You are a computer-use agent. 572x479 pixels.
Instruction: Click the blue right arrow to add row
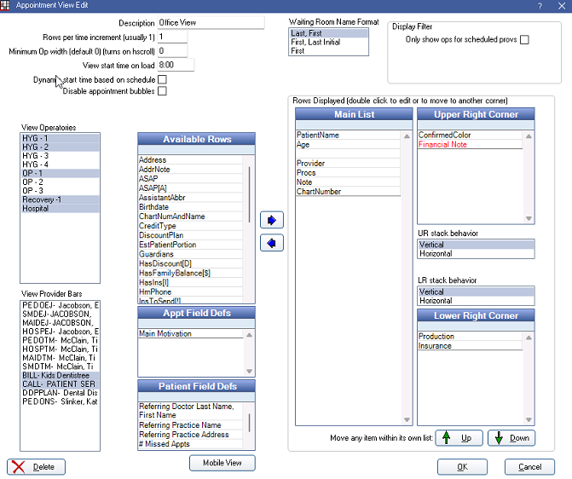coord(271,220)
